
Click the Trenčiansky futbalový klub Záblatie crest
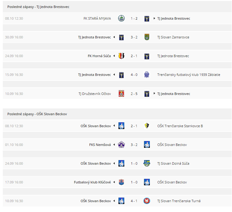pyautogui.click(x=147, y=75)
